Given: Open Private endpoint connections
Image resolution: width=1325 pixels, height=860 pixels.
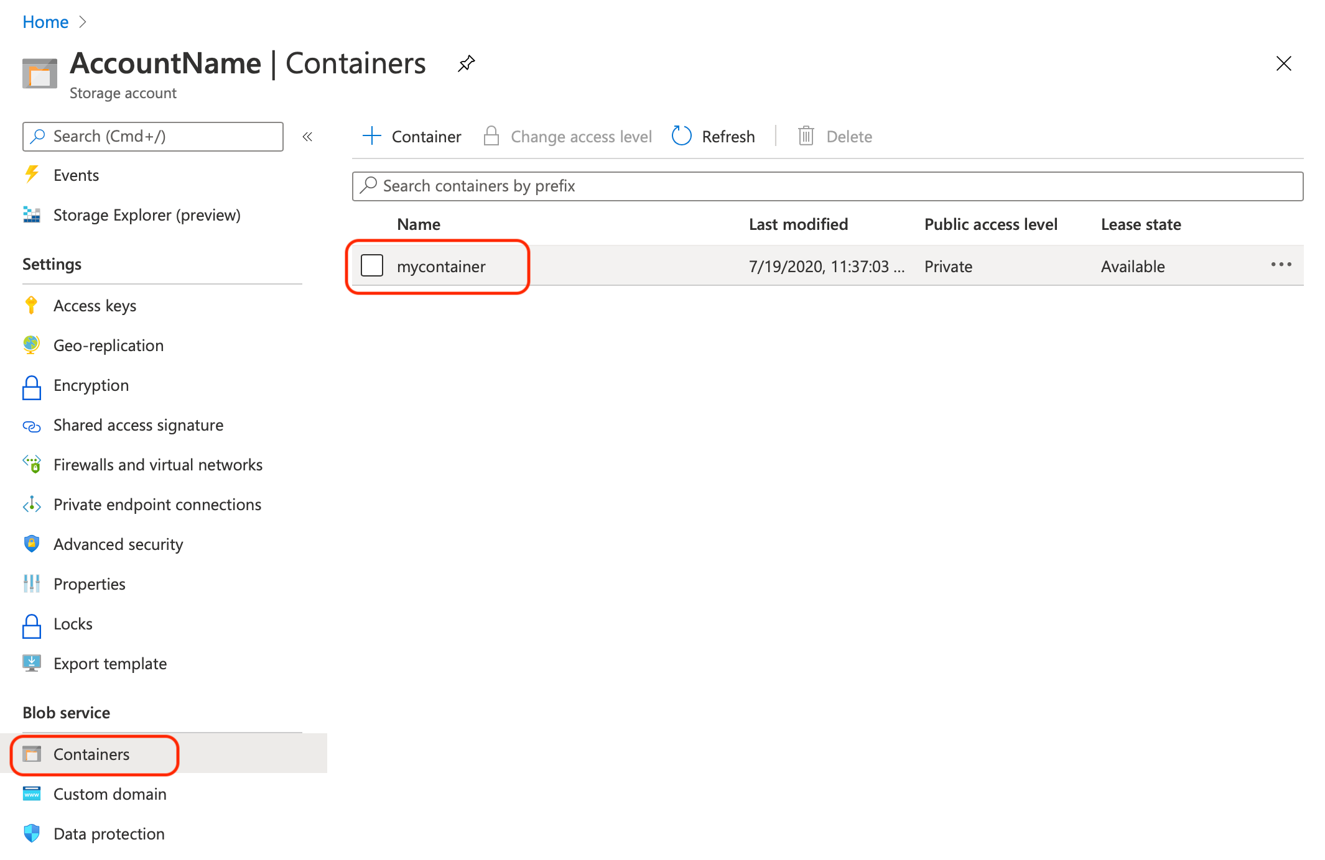Looking at the screenshot, I should click(x=157, y=504).
